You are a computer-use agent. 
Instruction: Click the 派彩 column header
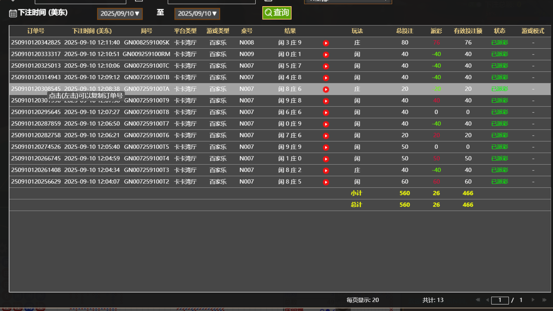pos(436,31)
